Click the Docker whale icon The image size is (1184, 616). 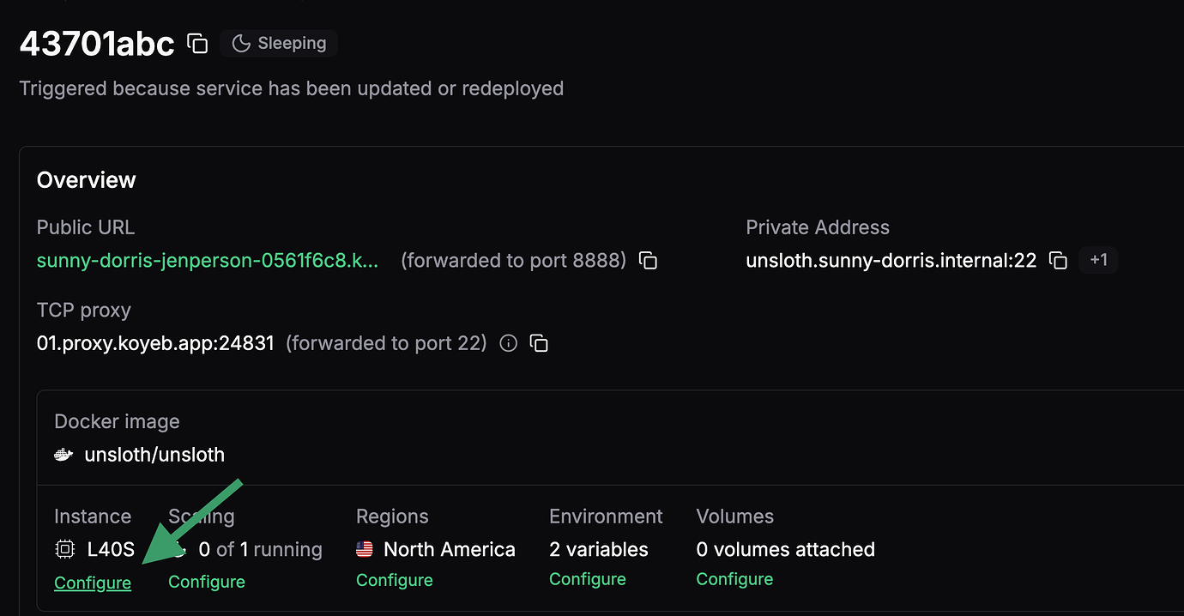[63, 454]
